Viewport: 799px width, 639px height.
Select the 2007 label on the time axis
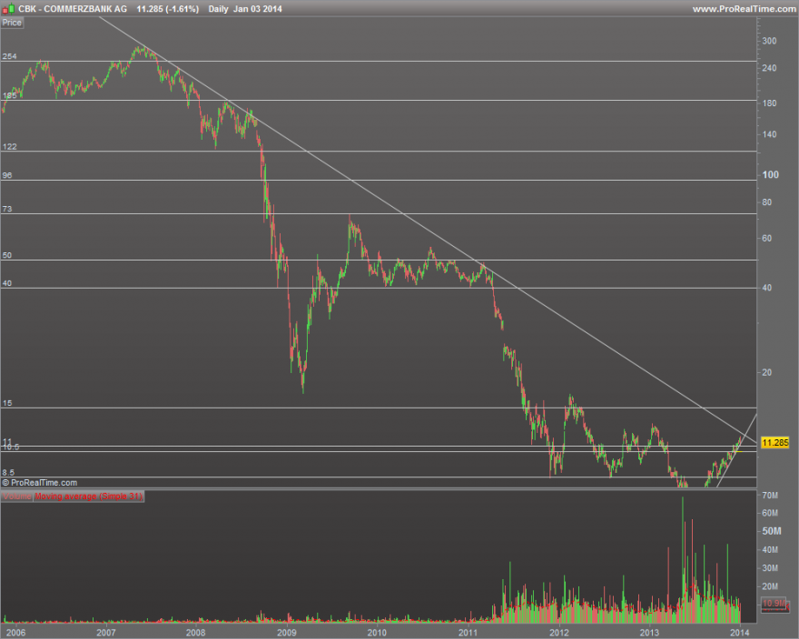tap(106, 633)
